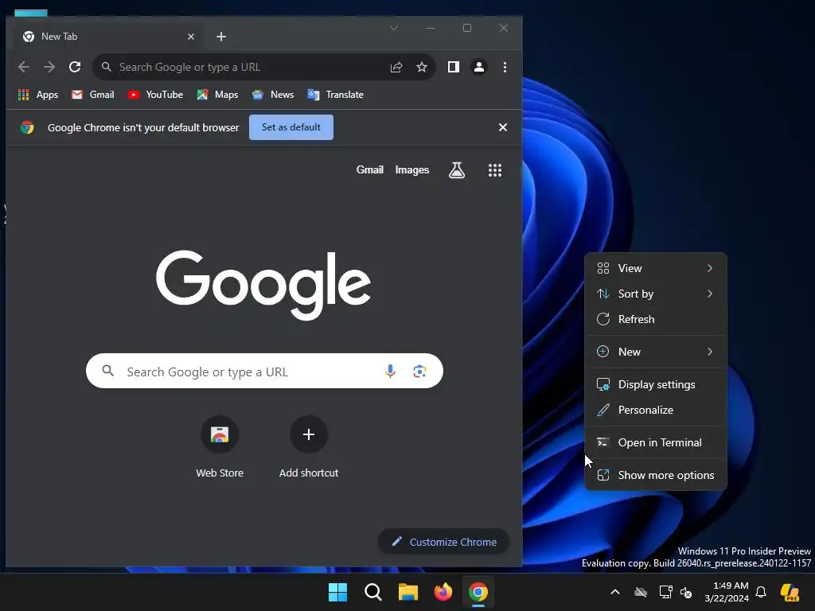Image resolution: width=815 pixels, height=611 pixels.
Task: Select Open in Terminal
Action: tap(656, 442)
